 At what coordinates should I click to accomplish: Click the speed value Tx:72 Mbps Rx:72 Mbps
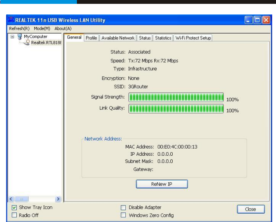point(153,61)
